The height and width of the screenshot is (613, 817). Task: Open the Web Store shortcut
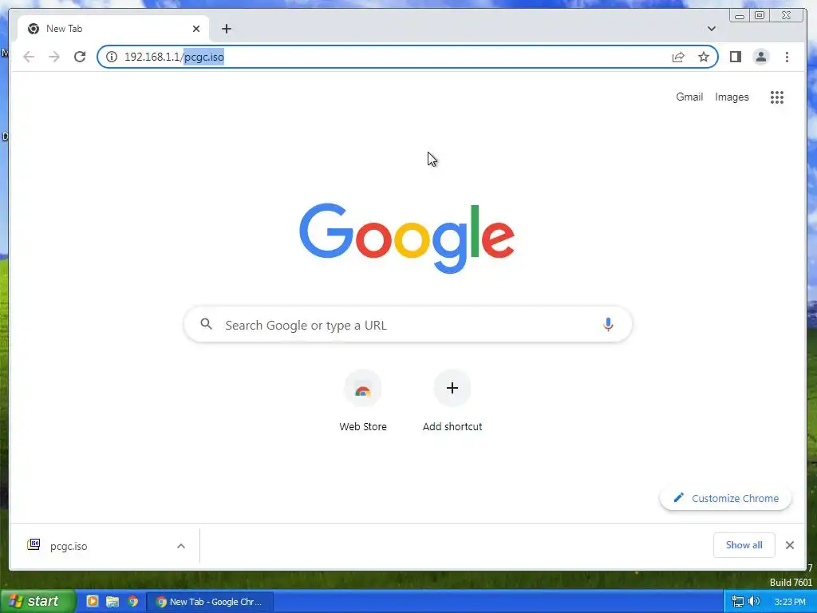point(363,401)
